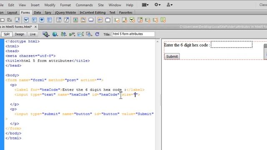Open the Format menu

(x=65, y=5)
